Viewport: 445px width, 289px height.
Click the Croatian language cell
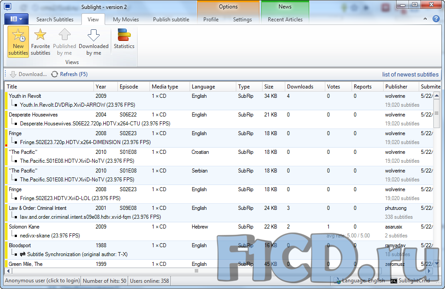click(x=200, y=153)
